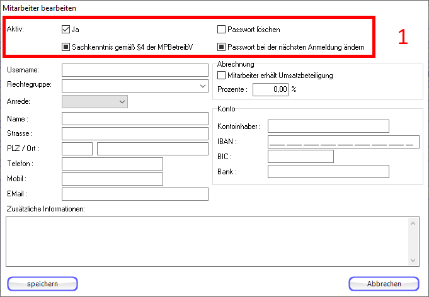The width and height of the screenshot is (429, 297).
Task: Enable the 'Passwort löschen' checkbox
Action: click(x=221, y=30)
